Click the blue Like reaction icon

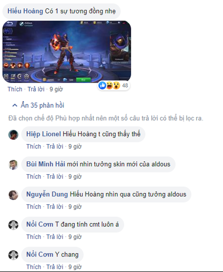click(x=102, y=86)
